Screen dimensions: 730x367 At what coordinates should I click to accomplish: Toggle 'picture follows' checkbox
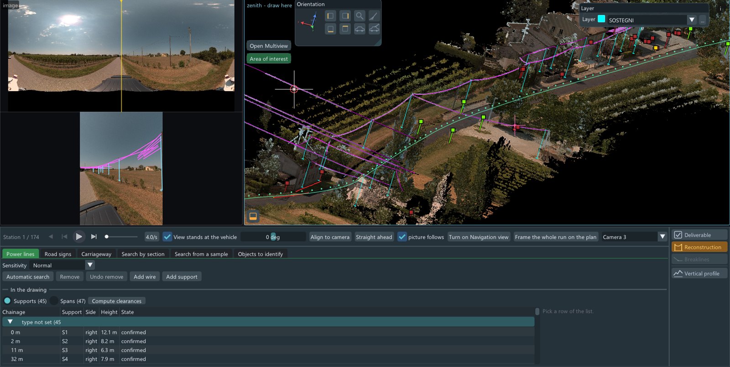pos(402,237)
